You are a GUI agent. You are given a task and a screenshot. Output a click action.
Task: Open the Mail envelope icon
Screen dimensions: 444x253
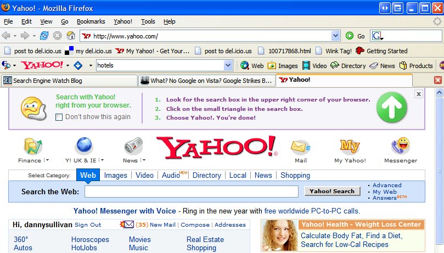(x=300, y=147)
